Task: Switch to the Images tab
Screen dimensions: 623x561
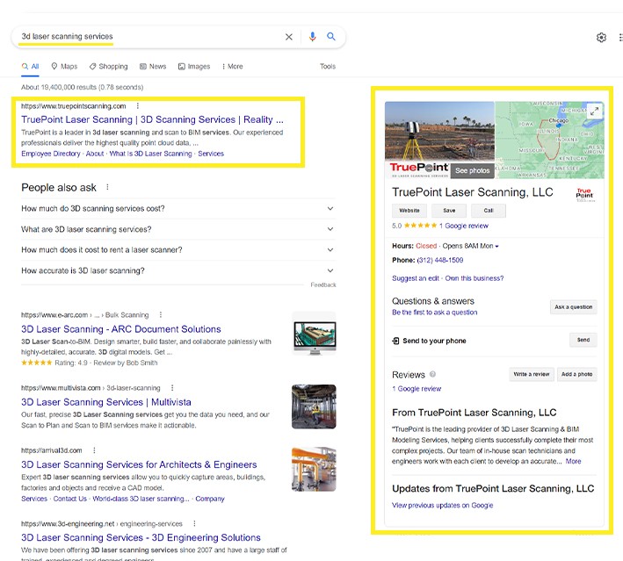Action: pyautogui.click(x=194, y=67)
